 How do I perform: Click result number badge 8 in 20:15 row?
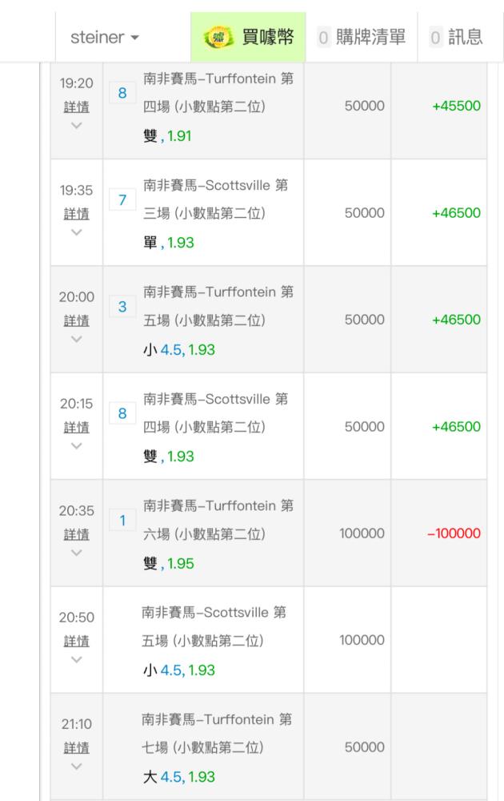(x=122, y=413)
